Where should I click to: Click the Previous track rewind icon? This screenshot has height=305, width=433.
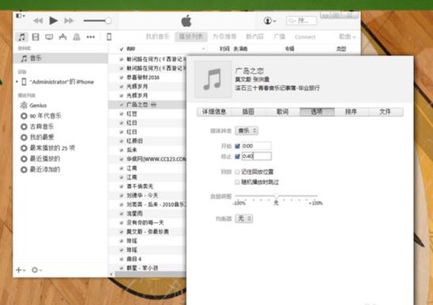click(x=38, y=21)
